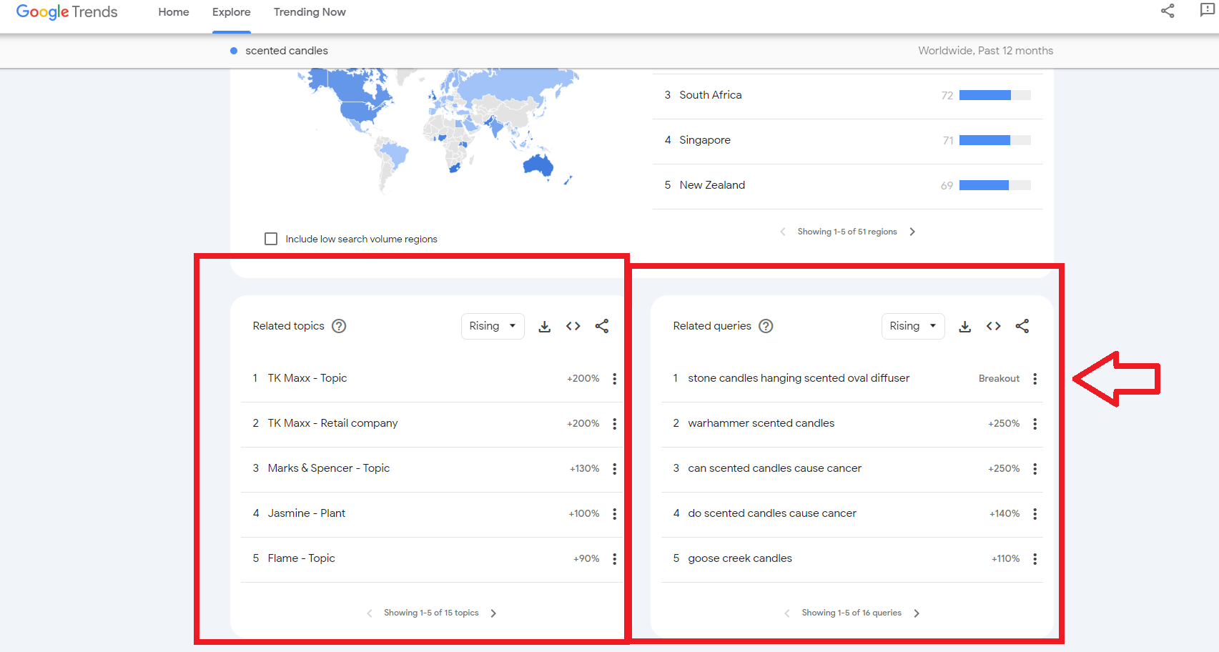Open can scented candles cause cancer query
The width and height of the screenshot is (1219, 652).
click(775, 468)
